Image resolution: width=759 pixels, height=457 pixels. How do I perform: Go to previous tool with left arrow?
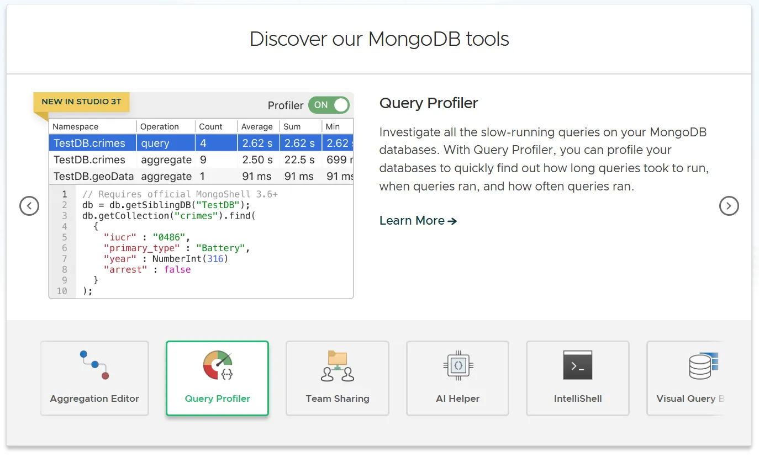click(29, 206)
